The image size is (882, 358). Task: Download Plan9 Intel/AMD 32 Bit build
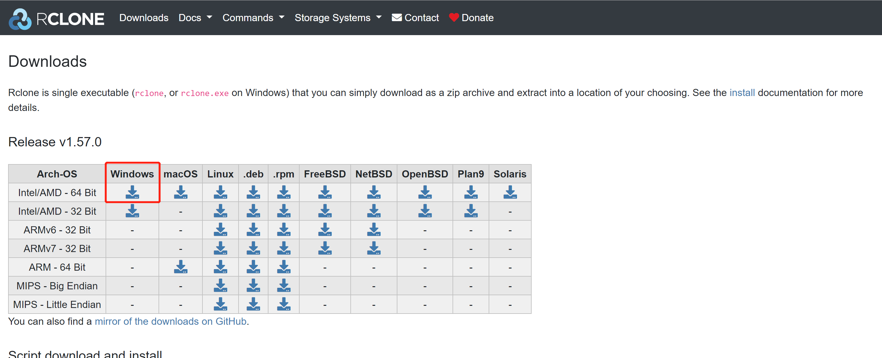471,211
